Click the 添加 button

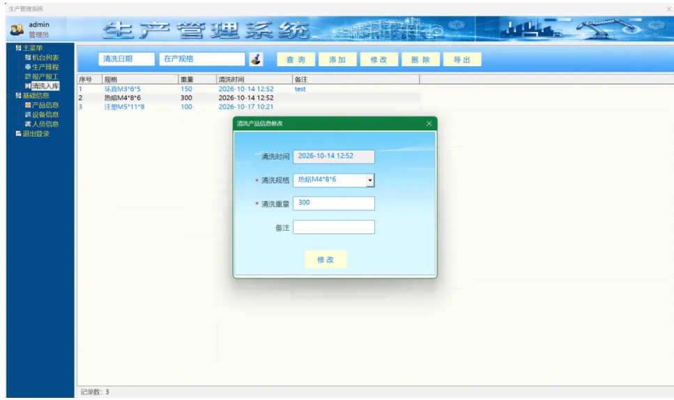click(337, 60)
